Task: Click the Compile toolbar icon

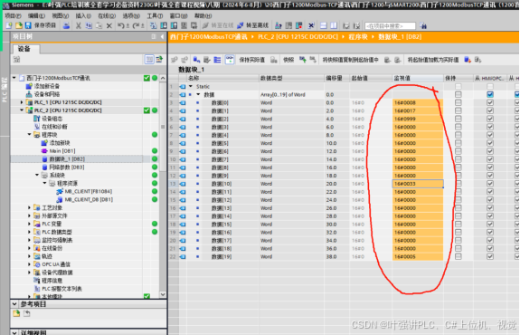Action: (153, 25)
